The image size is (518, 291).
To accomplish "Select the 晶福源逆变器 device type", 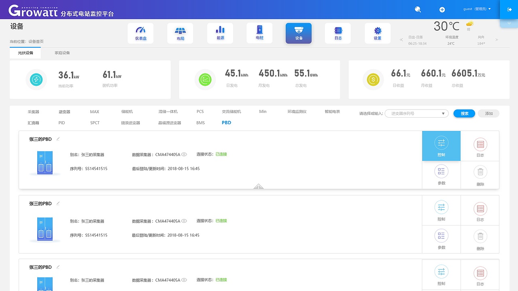I will click(x=170, y=123).
